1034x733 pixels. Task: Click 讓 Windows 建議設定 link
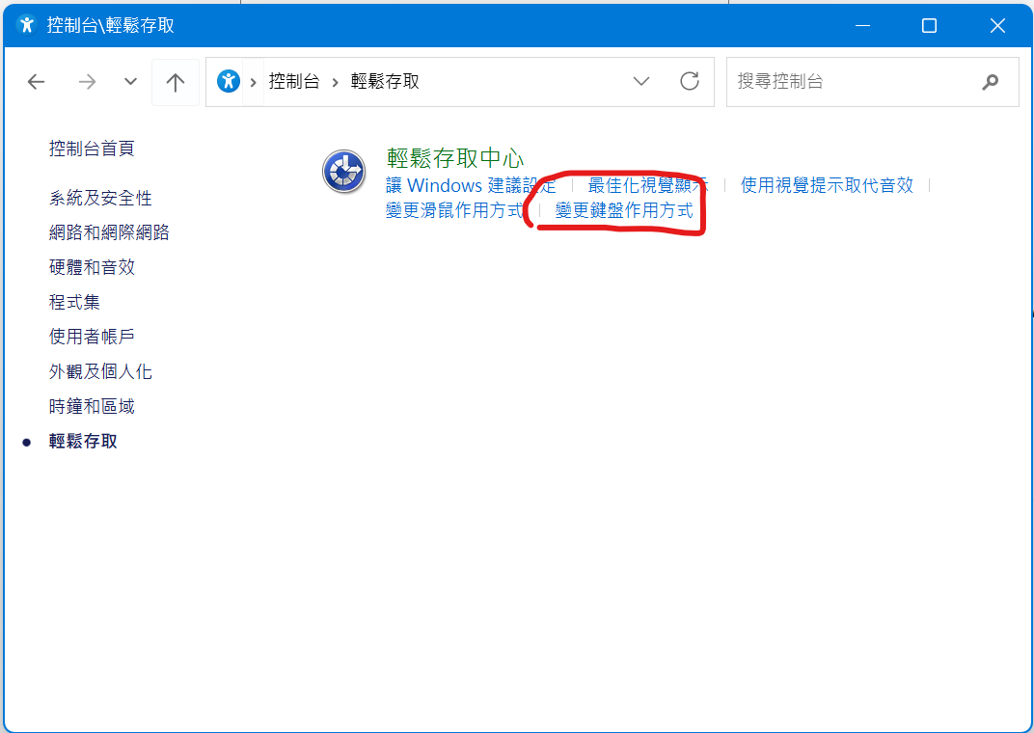(x=471, y=185)
